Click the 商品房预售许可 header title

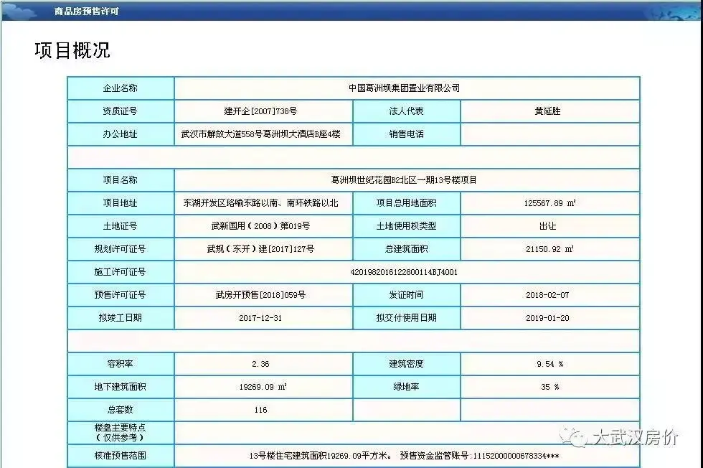point(87,11)
